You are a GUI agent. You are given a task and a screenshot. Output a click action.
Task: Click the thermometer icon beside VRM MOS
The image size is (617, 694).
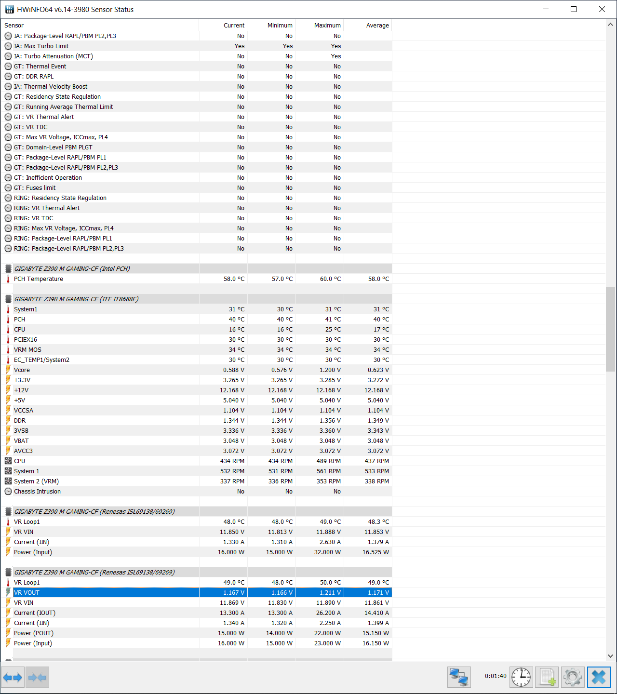8,350
